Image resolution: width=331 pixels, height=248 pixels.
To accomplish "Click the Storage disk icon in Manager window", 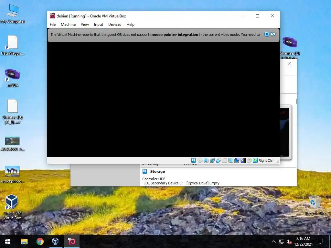I will pyautogui.click(x=144, y=171).
